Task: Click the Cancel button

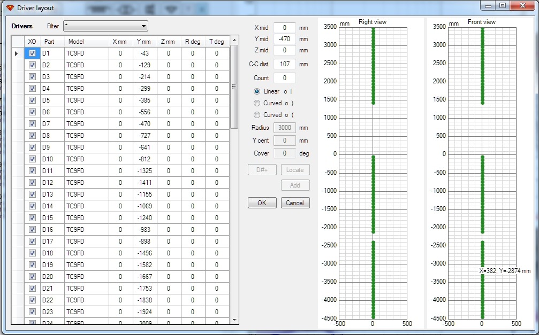Action: click(295, 203)
